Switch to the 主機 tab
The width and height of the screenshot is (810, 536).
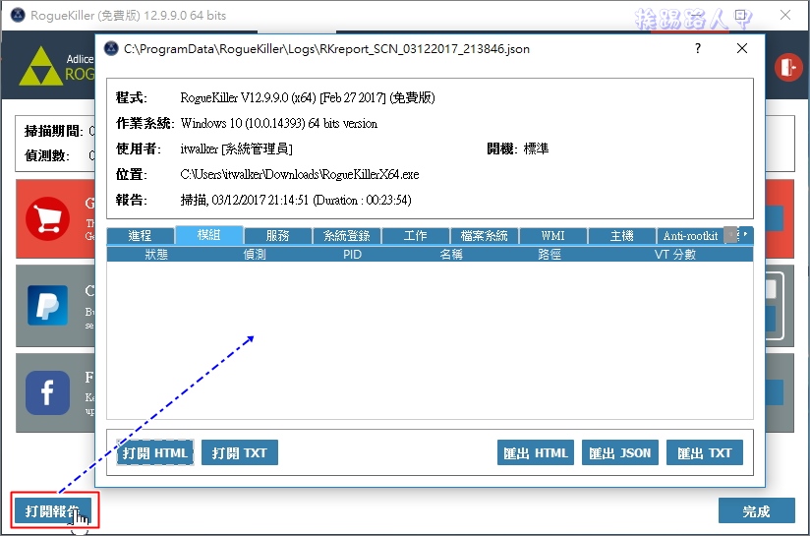click(x=621, y=236)
